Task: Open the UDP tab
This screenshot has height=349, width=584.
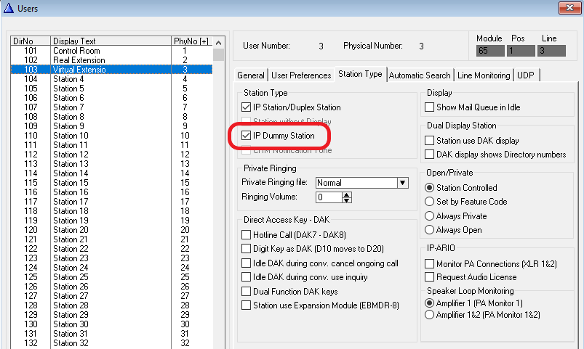Action: tap(526, 75)
